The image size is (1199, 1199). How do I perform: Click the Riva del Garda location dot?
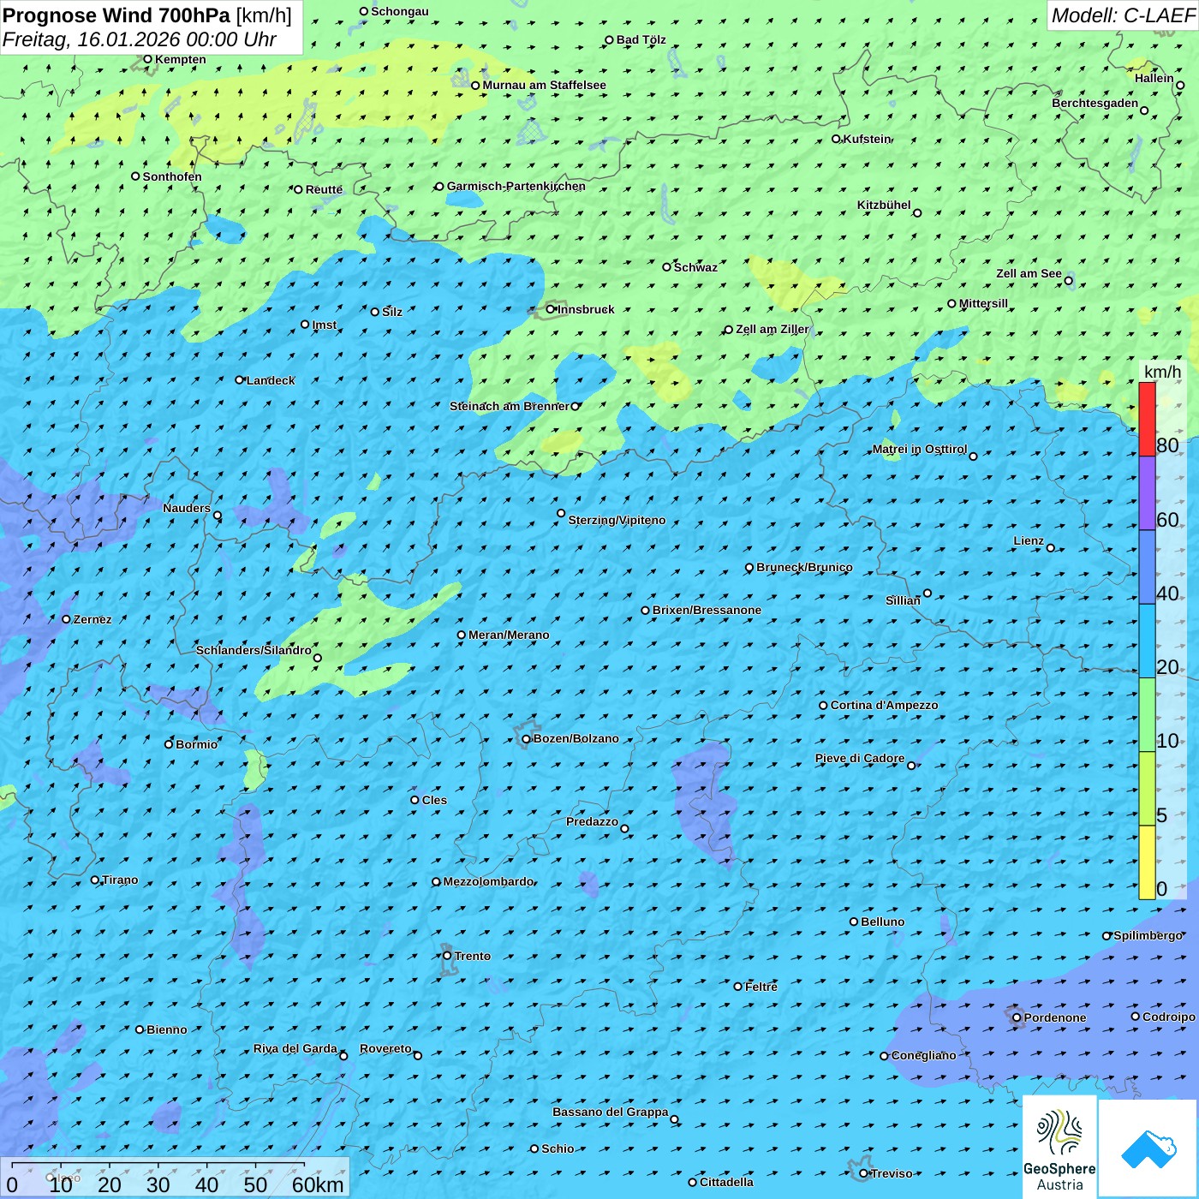[343, 1056]
